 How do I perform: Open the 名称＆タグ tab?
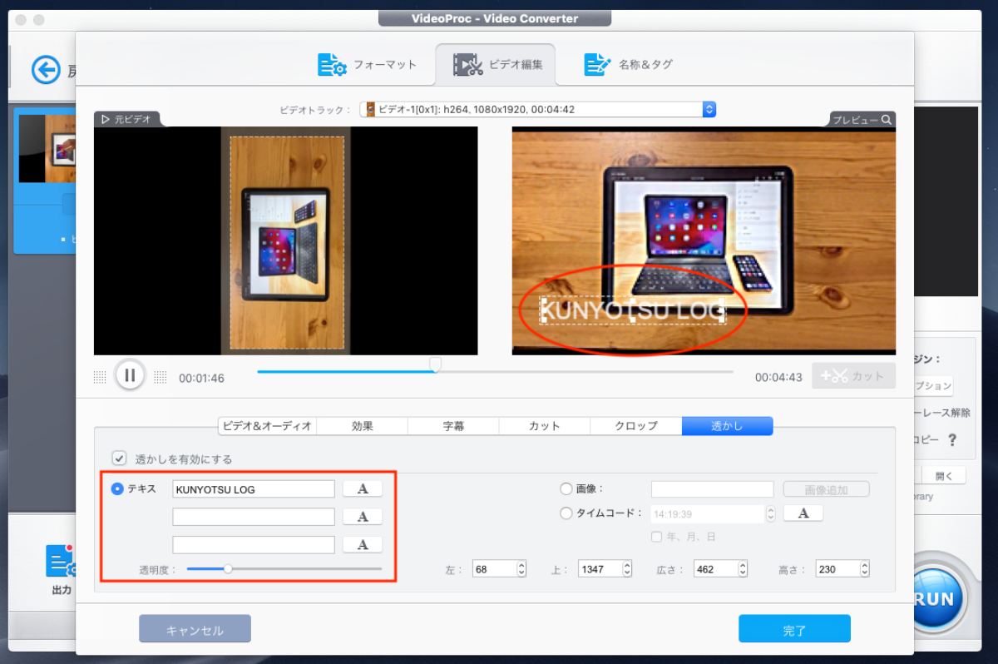tap(629, 64)
